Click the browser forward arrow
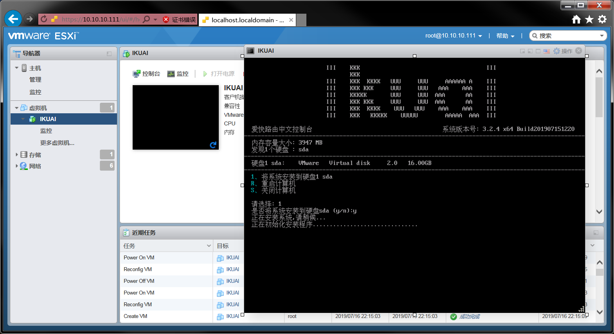 tap(29, 19)
